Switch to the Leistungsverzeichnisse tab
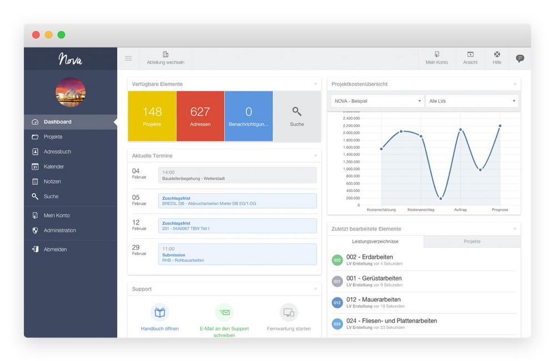 click(375, 241)
